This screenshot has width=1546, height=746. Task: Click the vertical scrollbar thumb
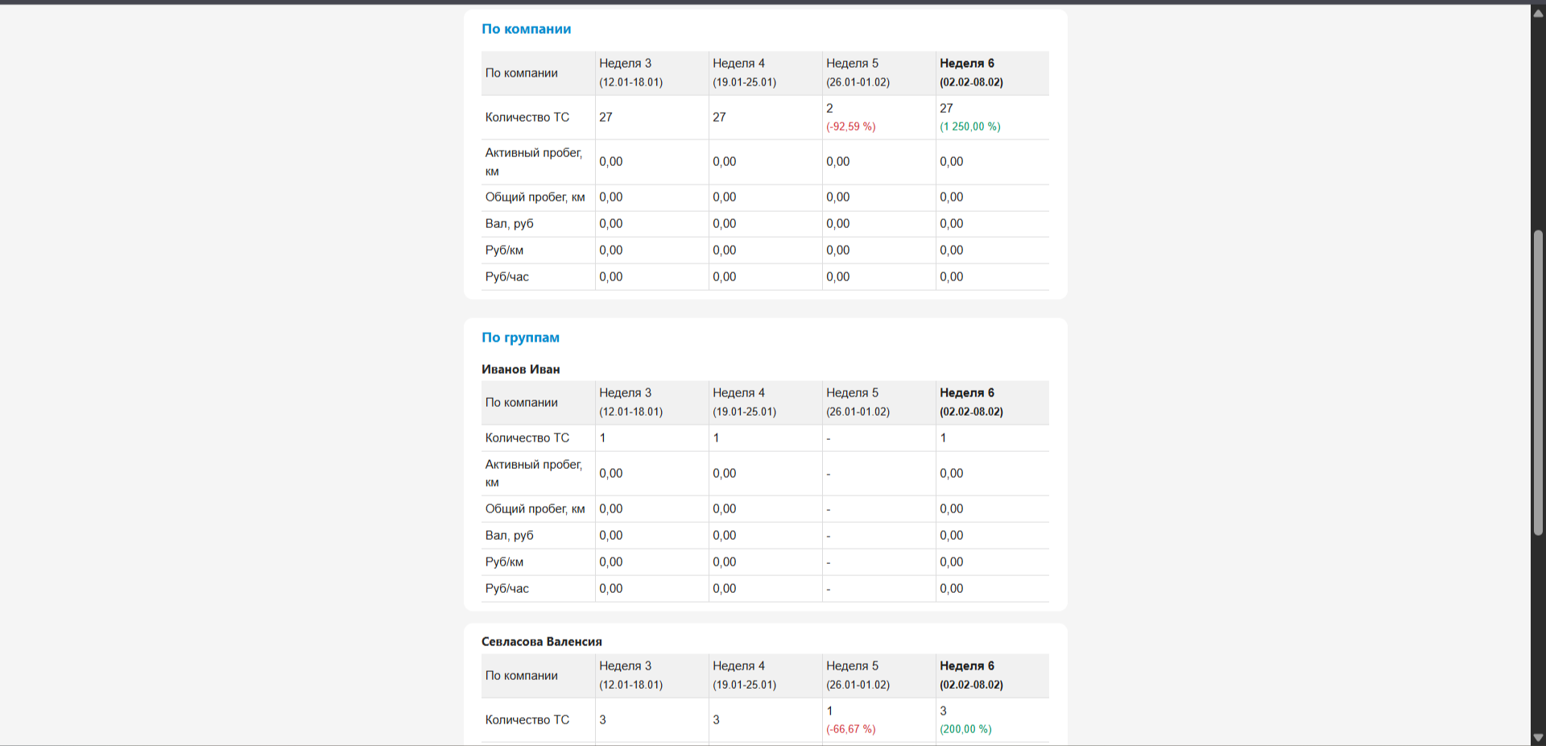point(1538,383)
